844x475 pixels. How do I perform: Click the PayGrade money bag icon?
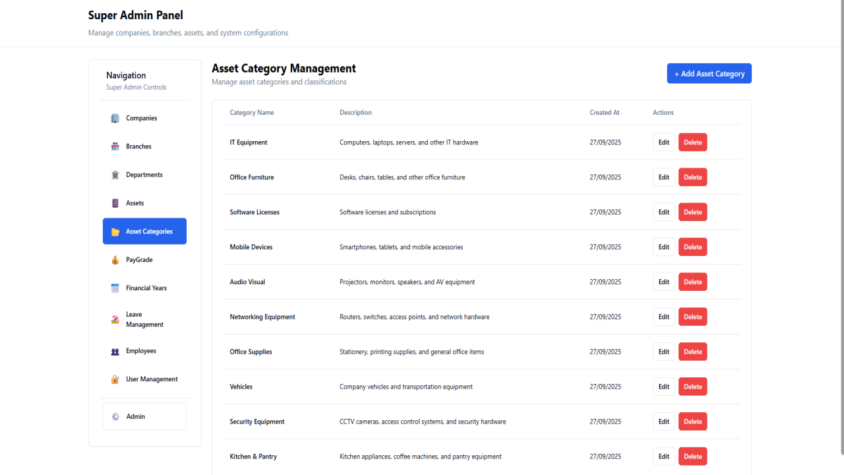point(115,260)
